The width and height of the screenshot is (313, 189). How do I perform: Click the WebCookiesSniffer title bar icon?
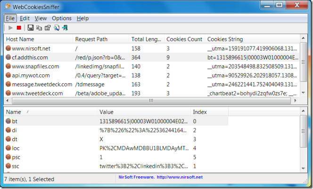click(x=8, y=7)
